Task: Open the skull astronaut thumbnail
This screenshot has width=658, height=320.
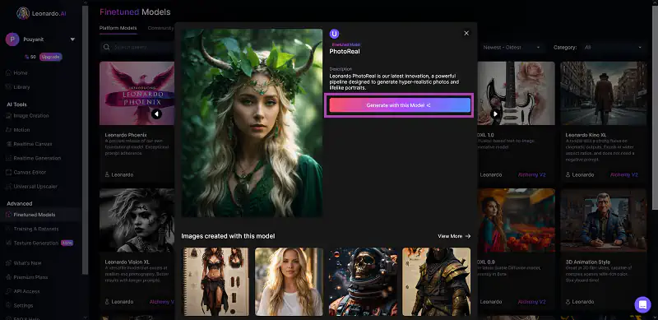Action: point(363,281)
